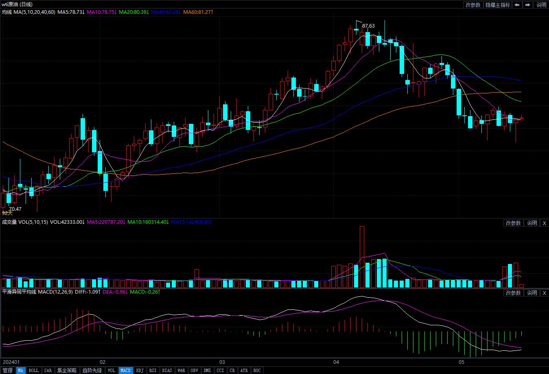Switch to the ATR indicator tab
The image size is (549, 374).
244,370
